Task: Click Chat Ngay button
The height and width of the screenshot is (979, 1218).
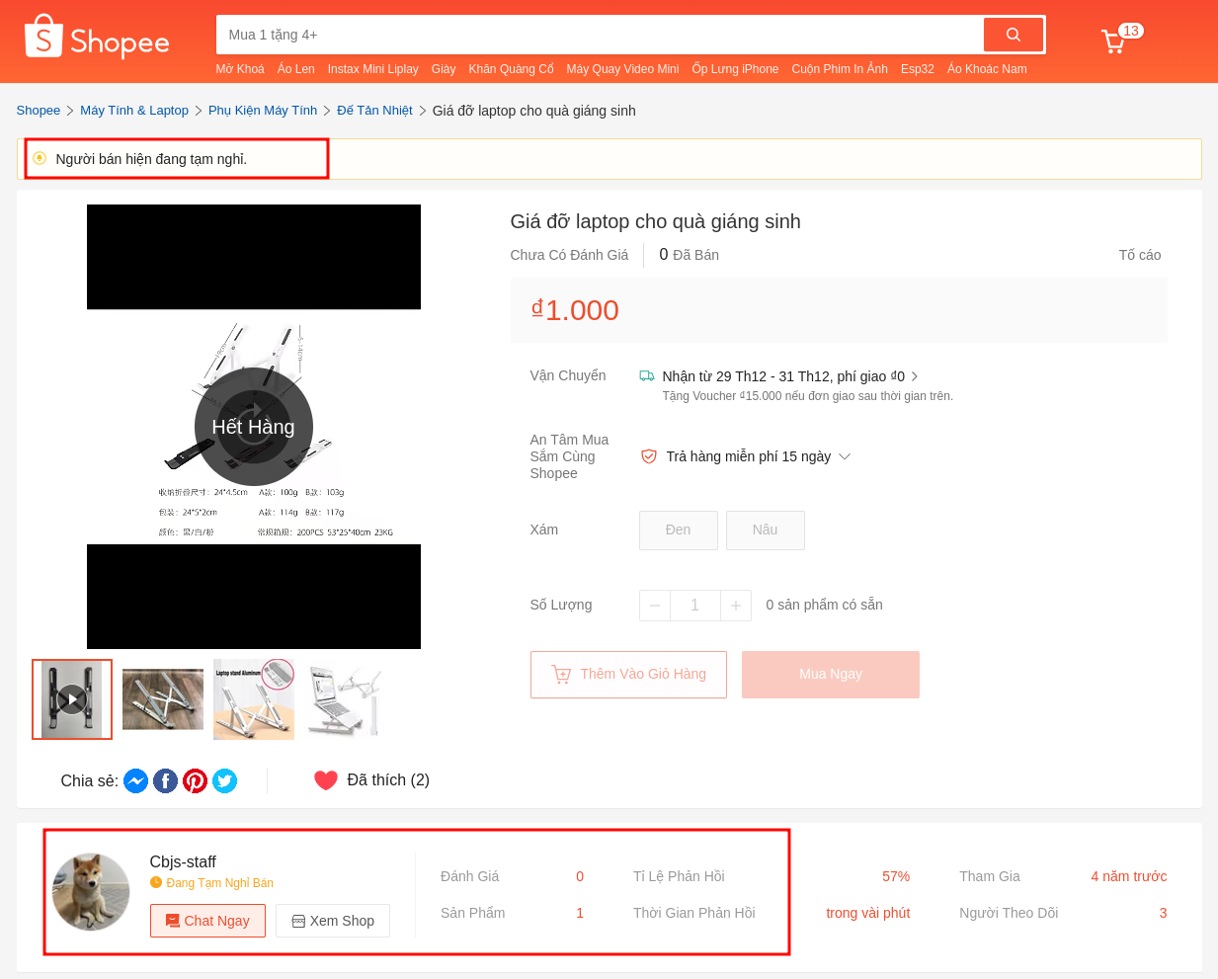Action: point(207,921)
